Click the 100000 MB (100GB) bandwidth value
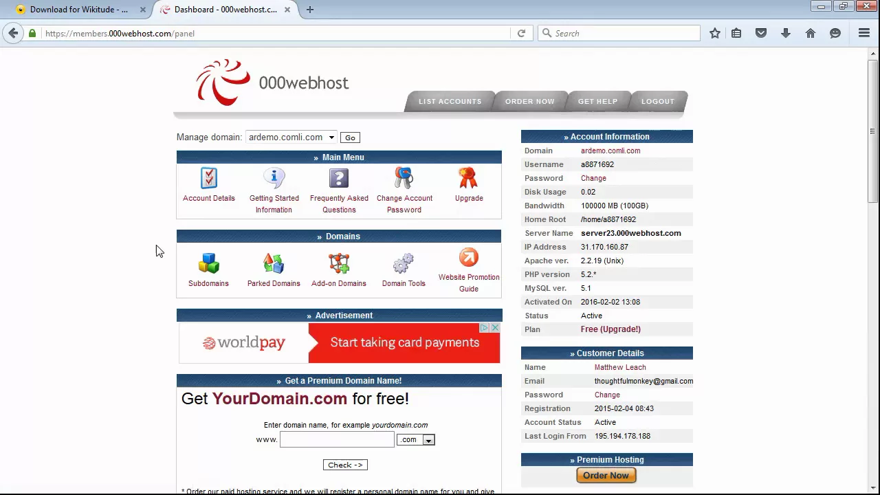 click(x=615, y=206)
